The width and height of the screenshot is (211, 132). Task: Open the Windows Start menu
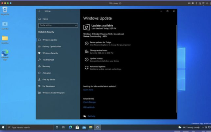coord(3,127)
